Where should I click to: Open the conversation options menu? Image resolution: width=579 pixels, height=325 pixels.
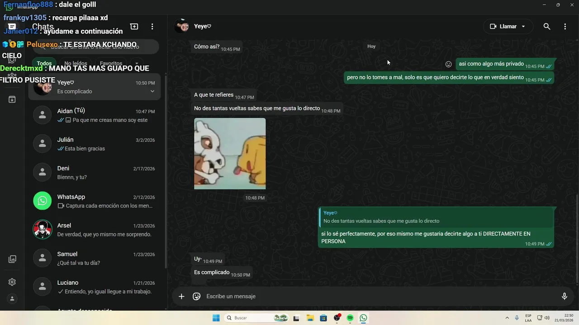(x=565, y=27)
